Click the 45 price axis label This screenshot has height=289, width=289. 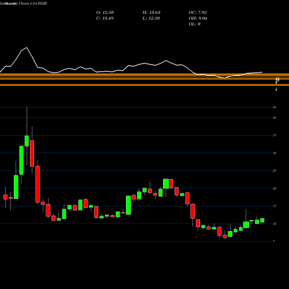coord(275,108)
